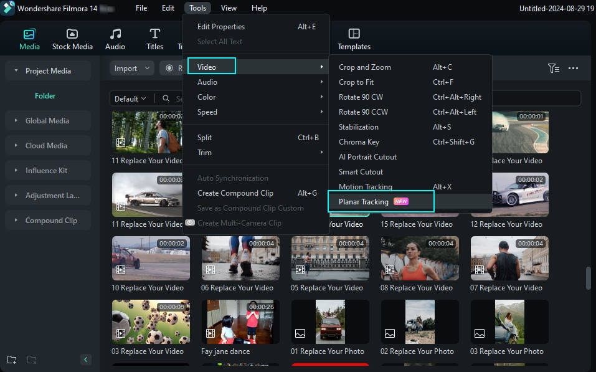The image size is (596, 372).
Task: Click video clip icon on Fay jane dance
Action: pos(210,333)
